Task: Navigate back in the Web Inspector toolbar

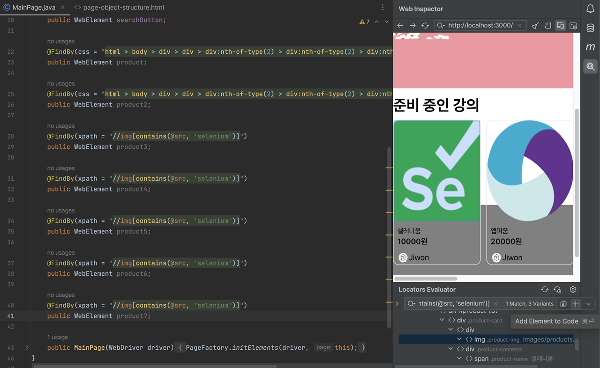Action: coord(400,25)
